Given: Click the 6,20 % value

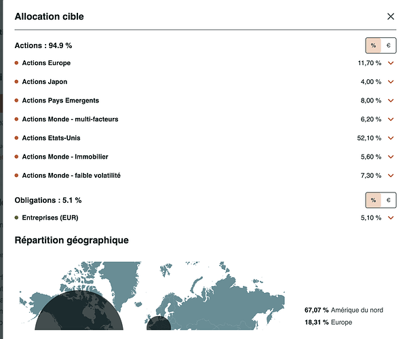Looking at the screenshot, I should point(371,119).
